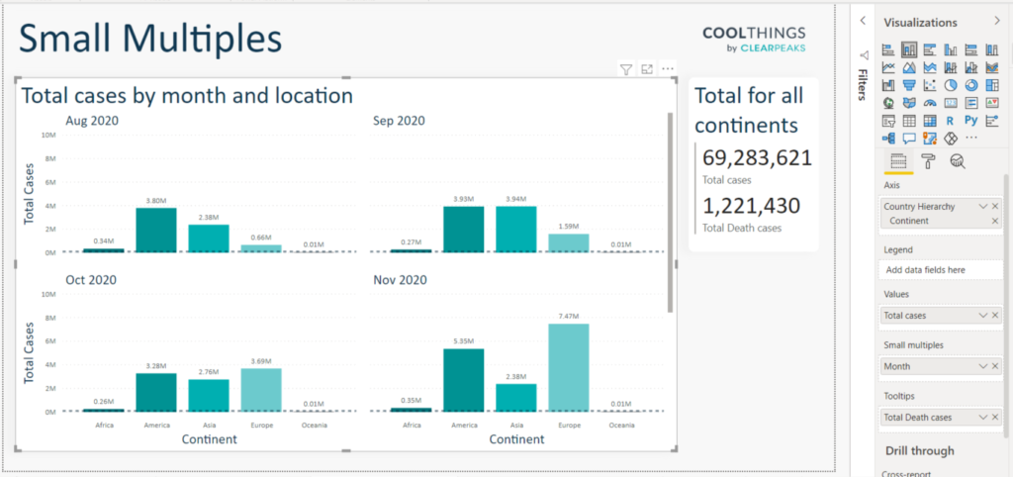This screenshot has width=1013, height=477.
Task: Select the treemap visual
Action: tap(991, 85)
